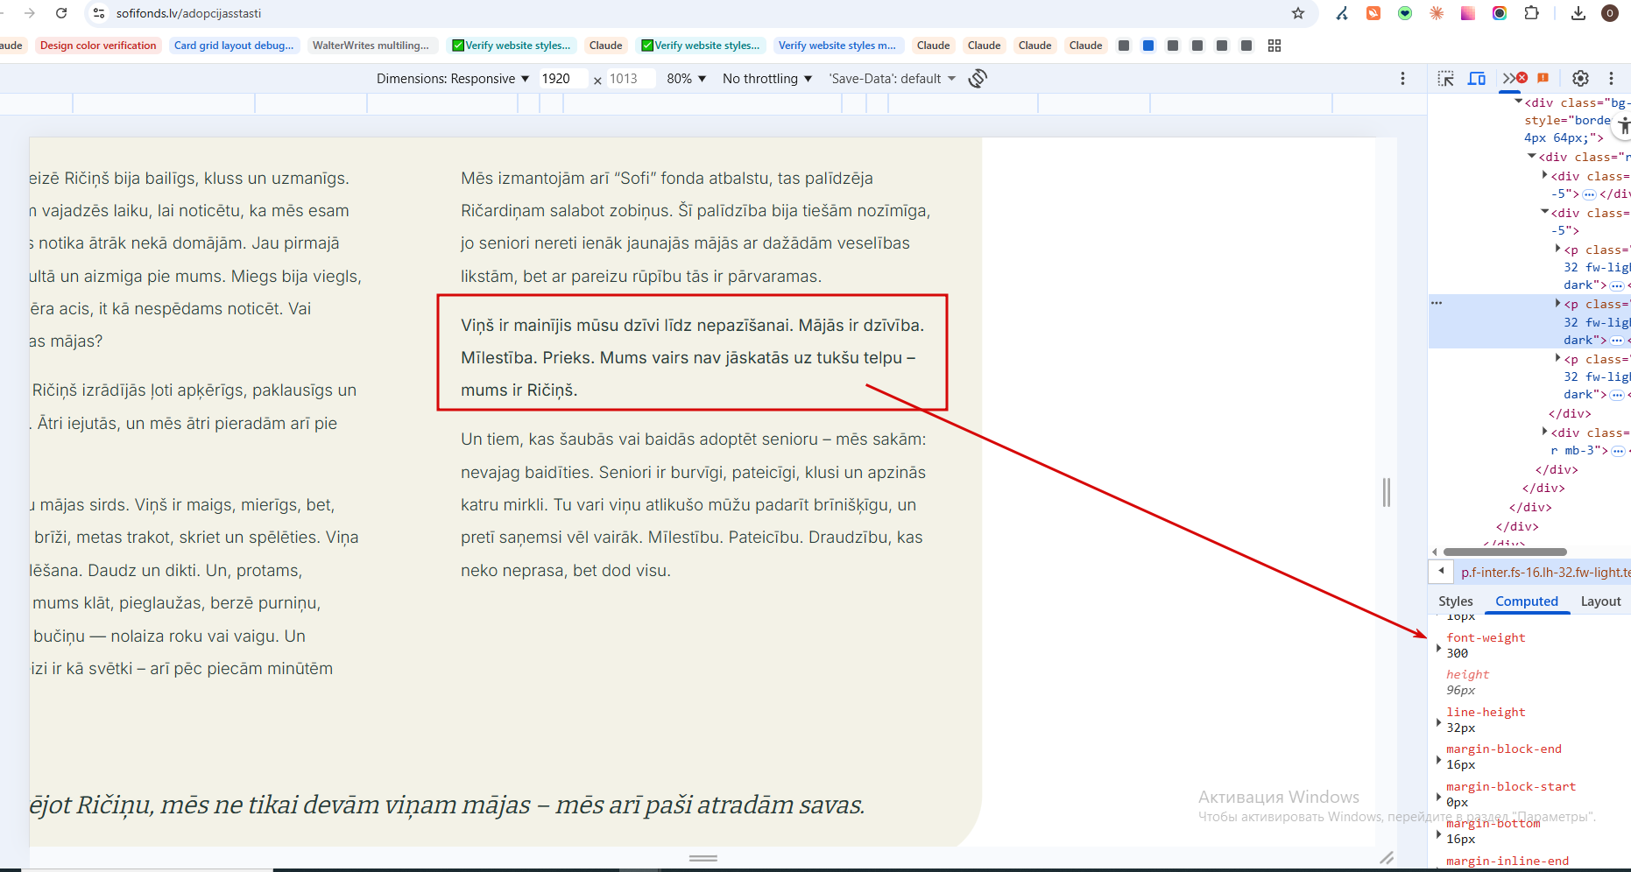Expand the line-height computed property
Screen dimensions: 1631x872
(x=1438, y=722)
